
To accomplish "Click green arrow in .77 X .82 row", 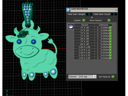I will pyautogui.click(x=111, y=42).
